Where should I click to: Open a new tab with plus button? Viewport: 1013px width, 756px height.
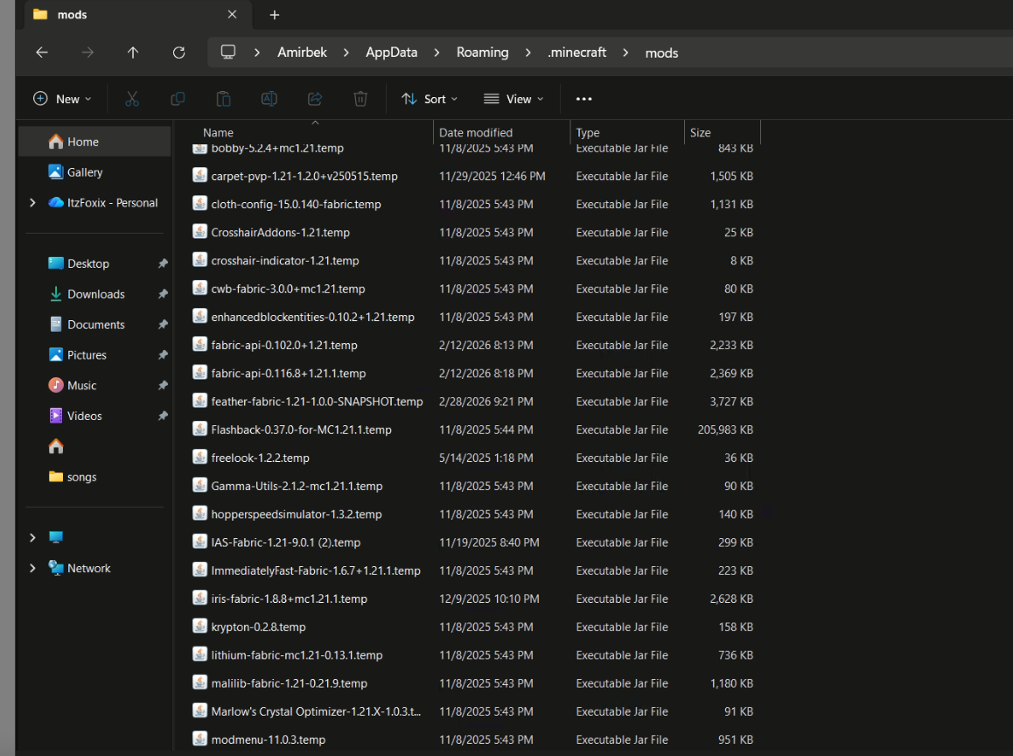point(275,15)
